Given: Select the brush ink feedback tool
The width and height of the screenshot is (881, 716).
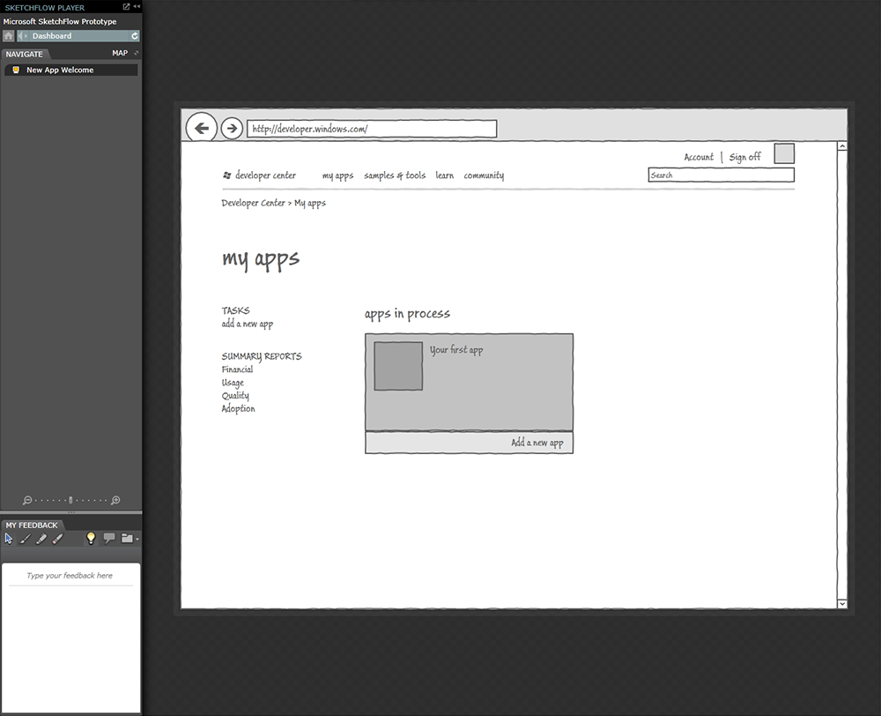Looking at the screenshot, I should (x=26, y=539).
